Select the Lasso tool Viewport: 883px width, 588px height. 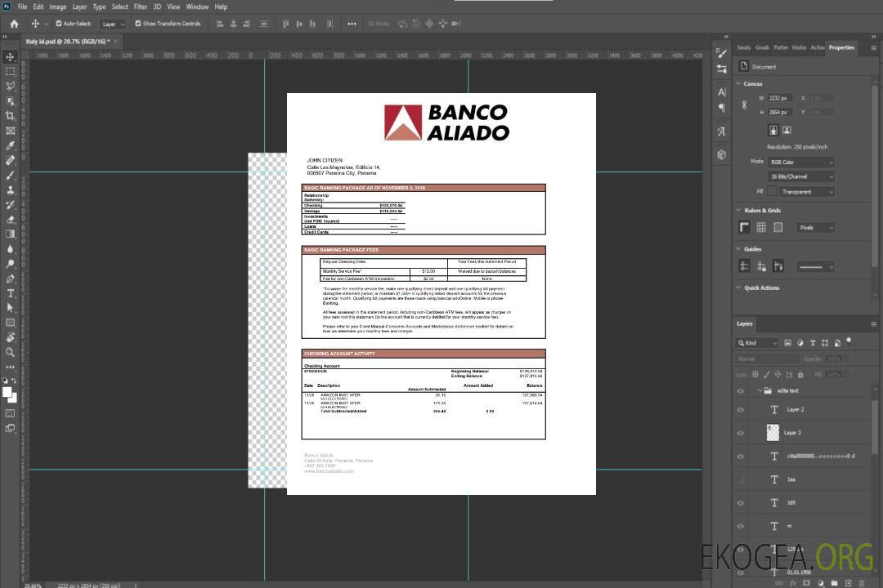click(x=10, y=86)
